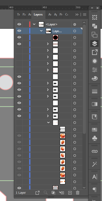Collapse the dock using the top >> button
This screenshot has width=102, height=201.
click(92, 8)
